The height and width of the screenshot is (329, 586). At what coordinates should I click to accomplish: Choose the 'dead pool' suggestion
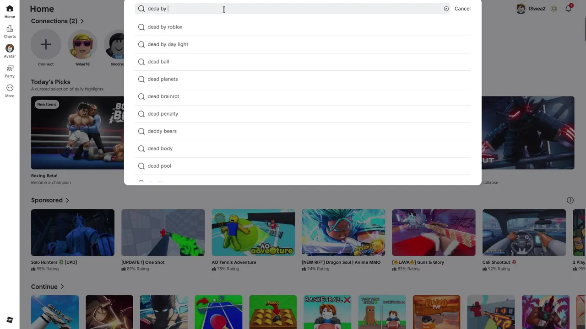point(303,166)
